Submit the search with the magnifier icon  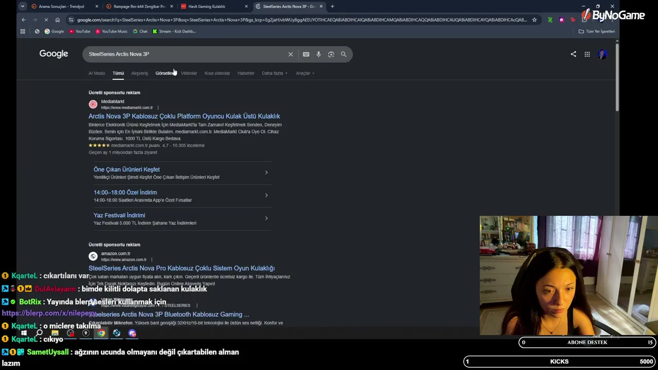tap(343, 54)
